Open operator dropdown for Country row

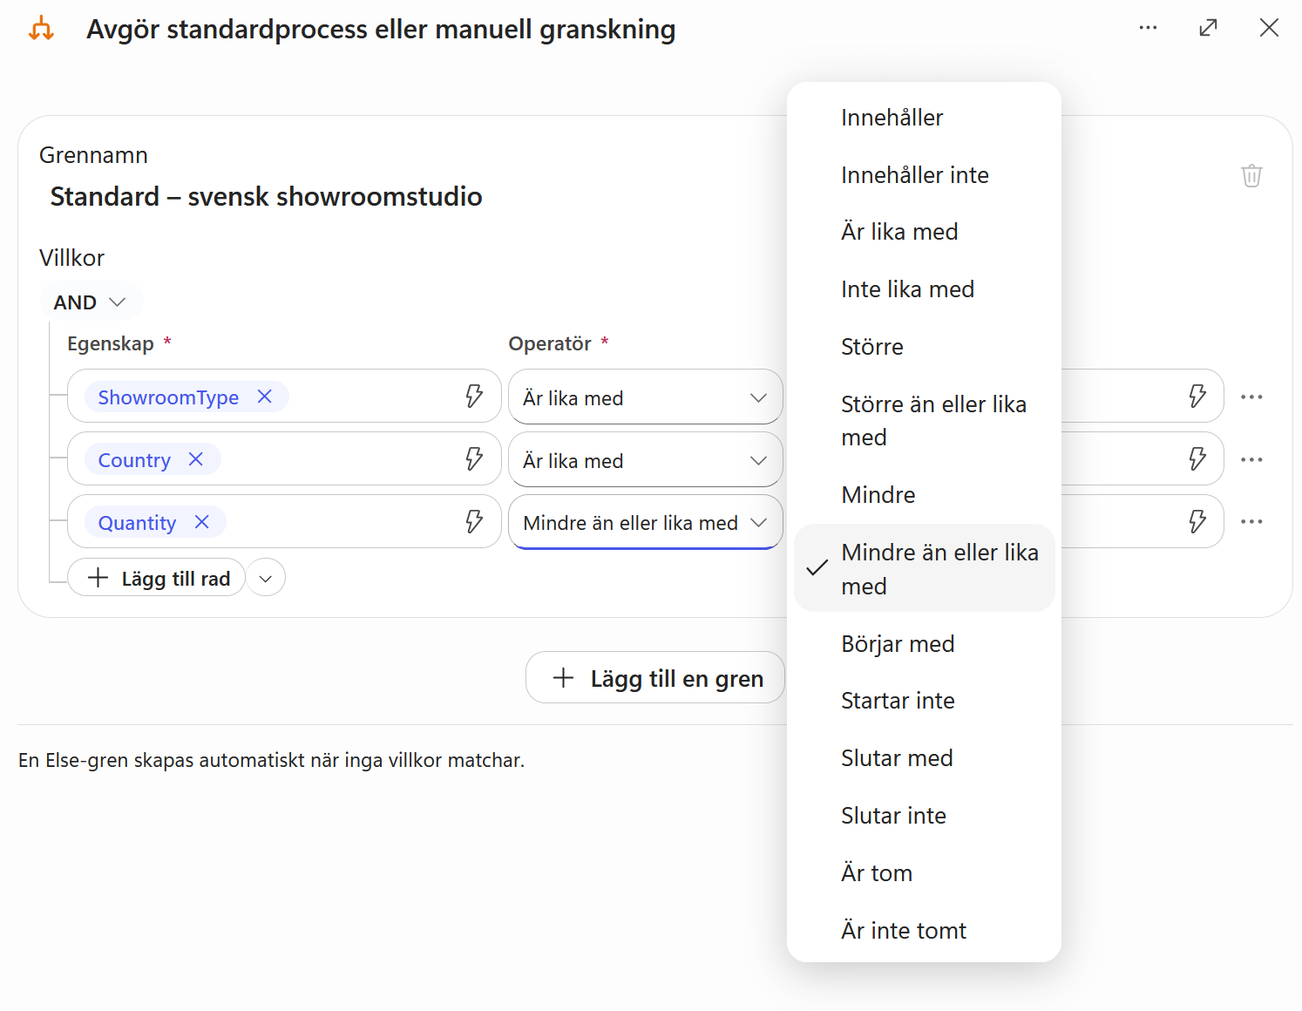645,460
